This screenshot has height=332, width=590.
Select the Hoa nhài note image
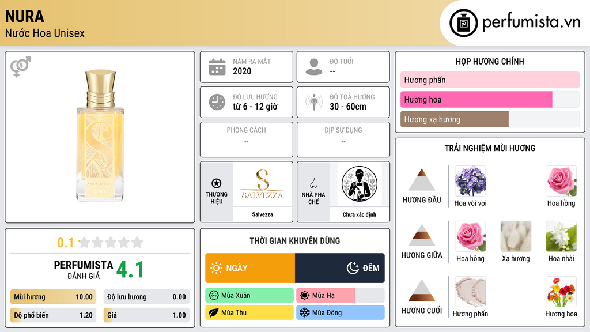pyautogui.click(x=561, y=236)
